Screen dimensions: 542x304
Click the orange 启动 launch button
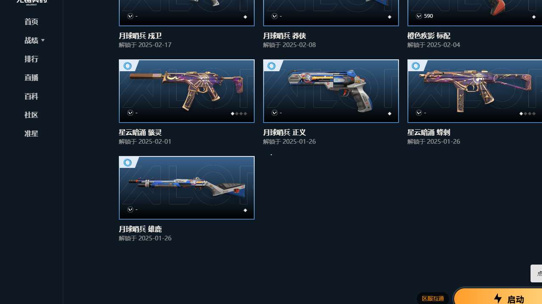tap(498, 297)
